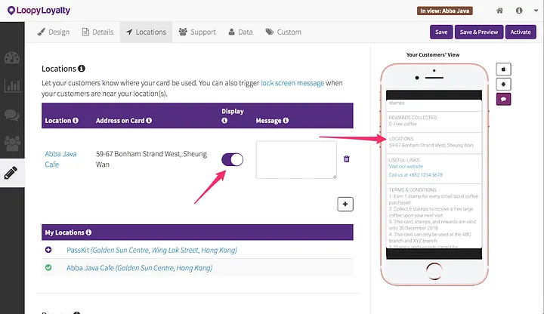Click green check icon for Abba Java Cafe
This screenshot has height=314, width=544.
pyautogui.click(x=48, y=267)
